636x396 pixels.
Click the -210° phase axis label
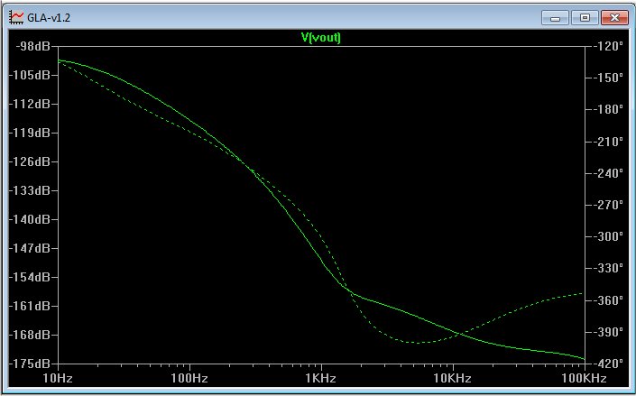click(x=608, y=142)
